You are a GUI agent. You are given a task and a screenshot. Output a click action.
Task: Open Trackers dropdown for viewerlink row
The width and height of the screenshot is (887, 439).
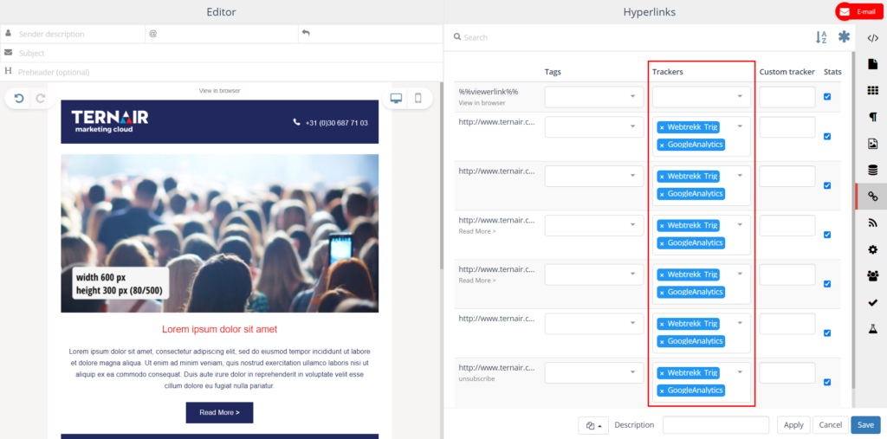pos(702,97)
